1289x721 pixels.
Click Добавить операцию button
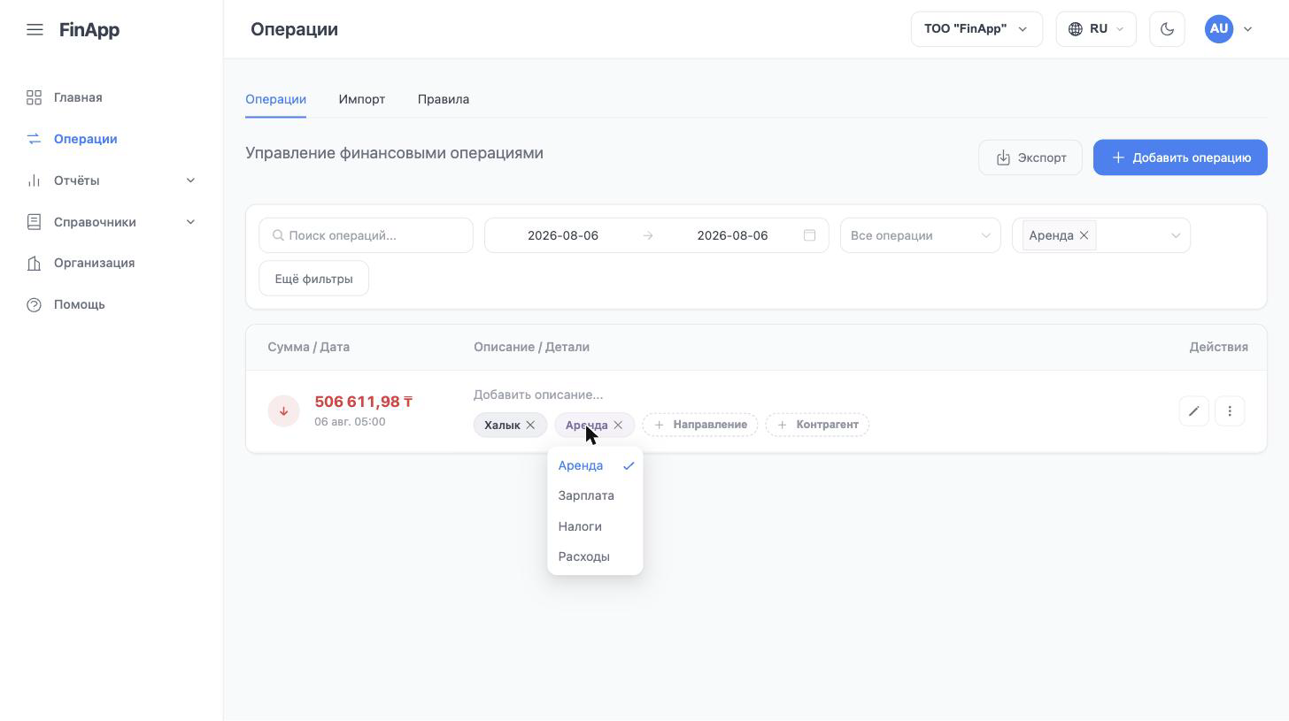pos(1180,157)
